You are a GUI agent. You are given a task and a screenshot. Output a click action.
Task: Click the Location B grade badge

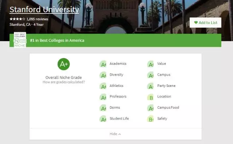click(x=150, y=97)
